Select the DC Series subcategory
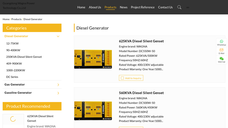228x128 pixels. [12, 77]
